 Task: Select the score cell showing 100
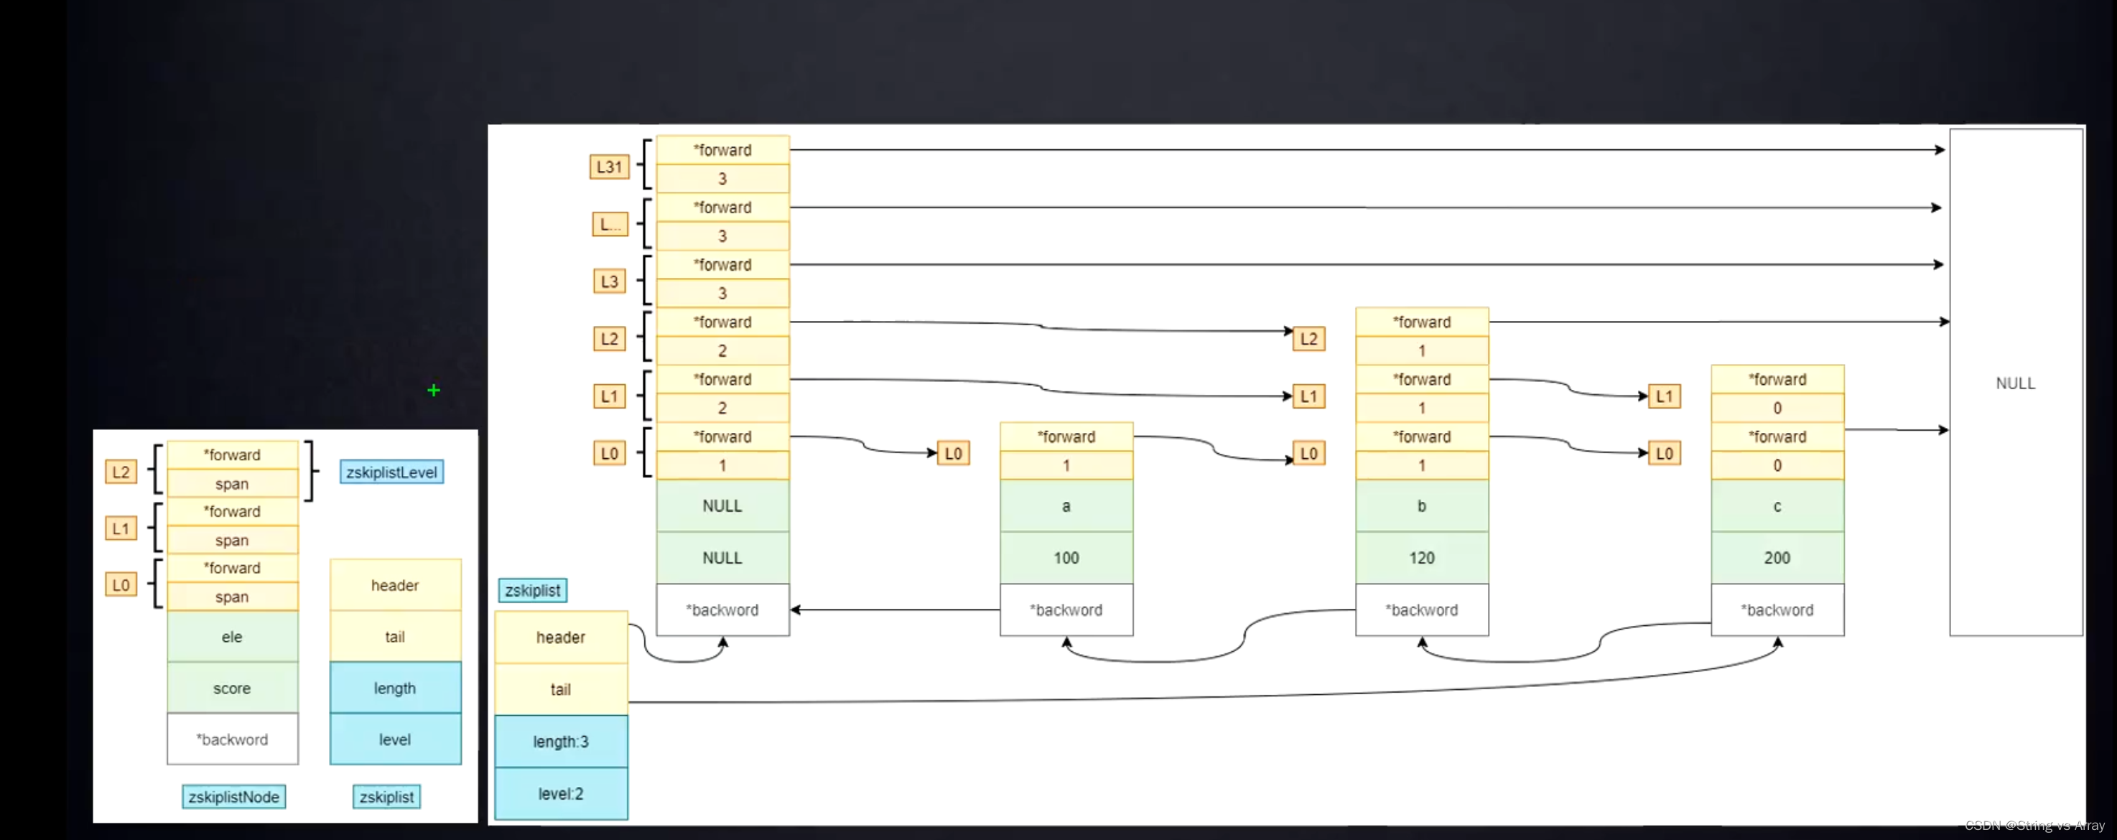(x=1066, y=557)
